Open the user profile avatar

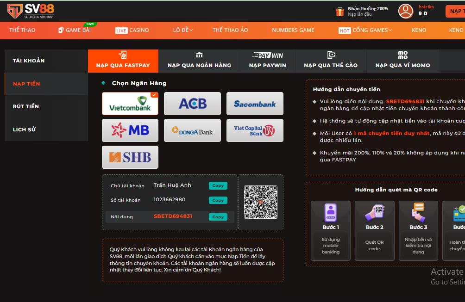406,11
